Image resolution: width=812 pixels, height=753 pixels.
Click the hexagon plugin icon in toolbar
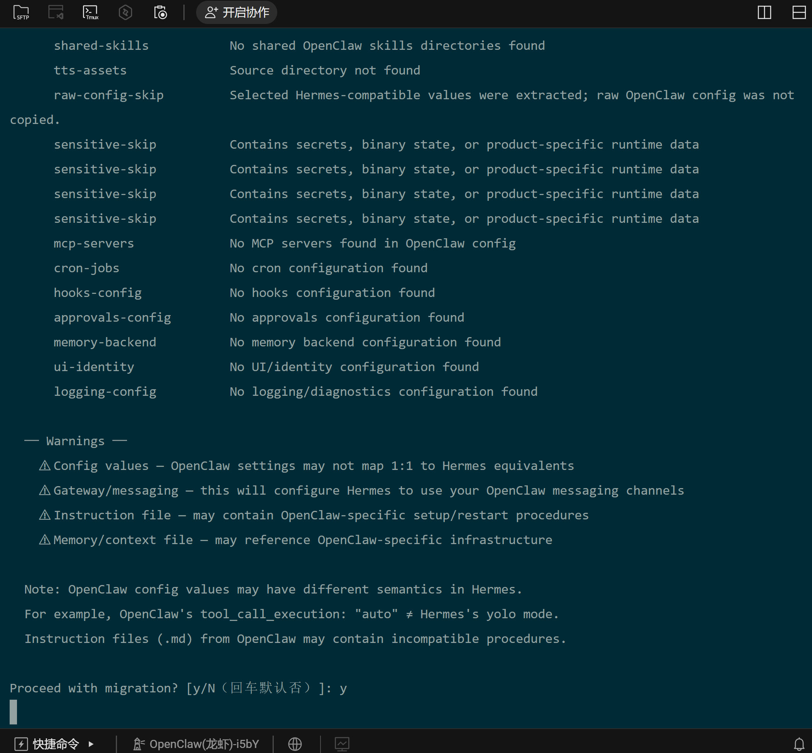[x=125, y=12]
